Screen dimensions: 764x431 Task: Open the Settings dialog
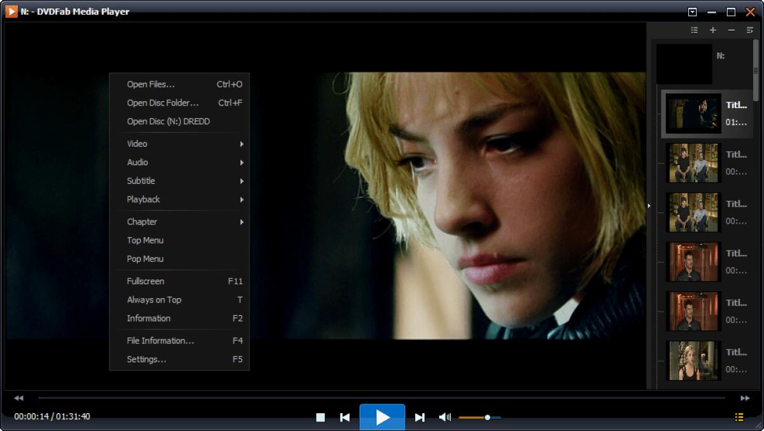point(146,359)
